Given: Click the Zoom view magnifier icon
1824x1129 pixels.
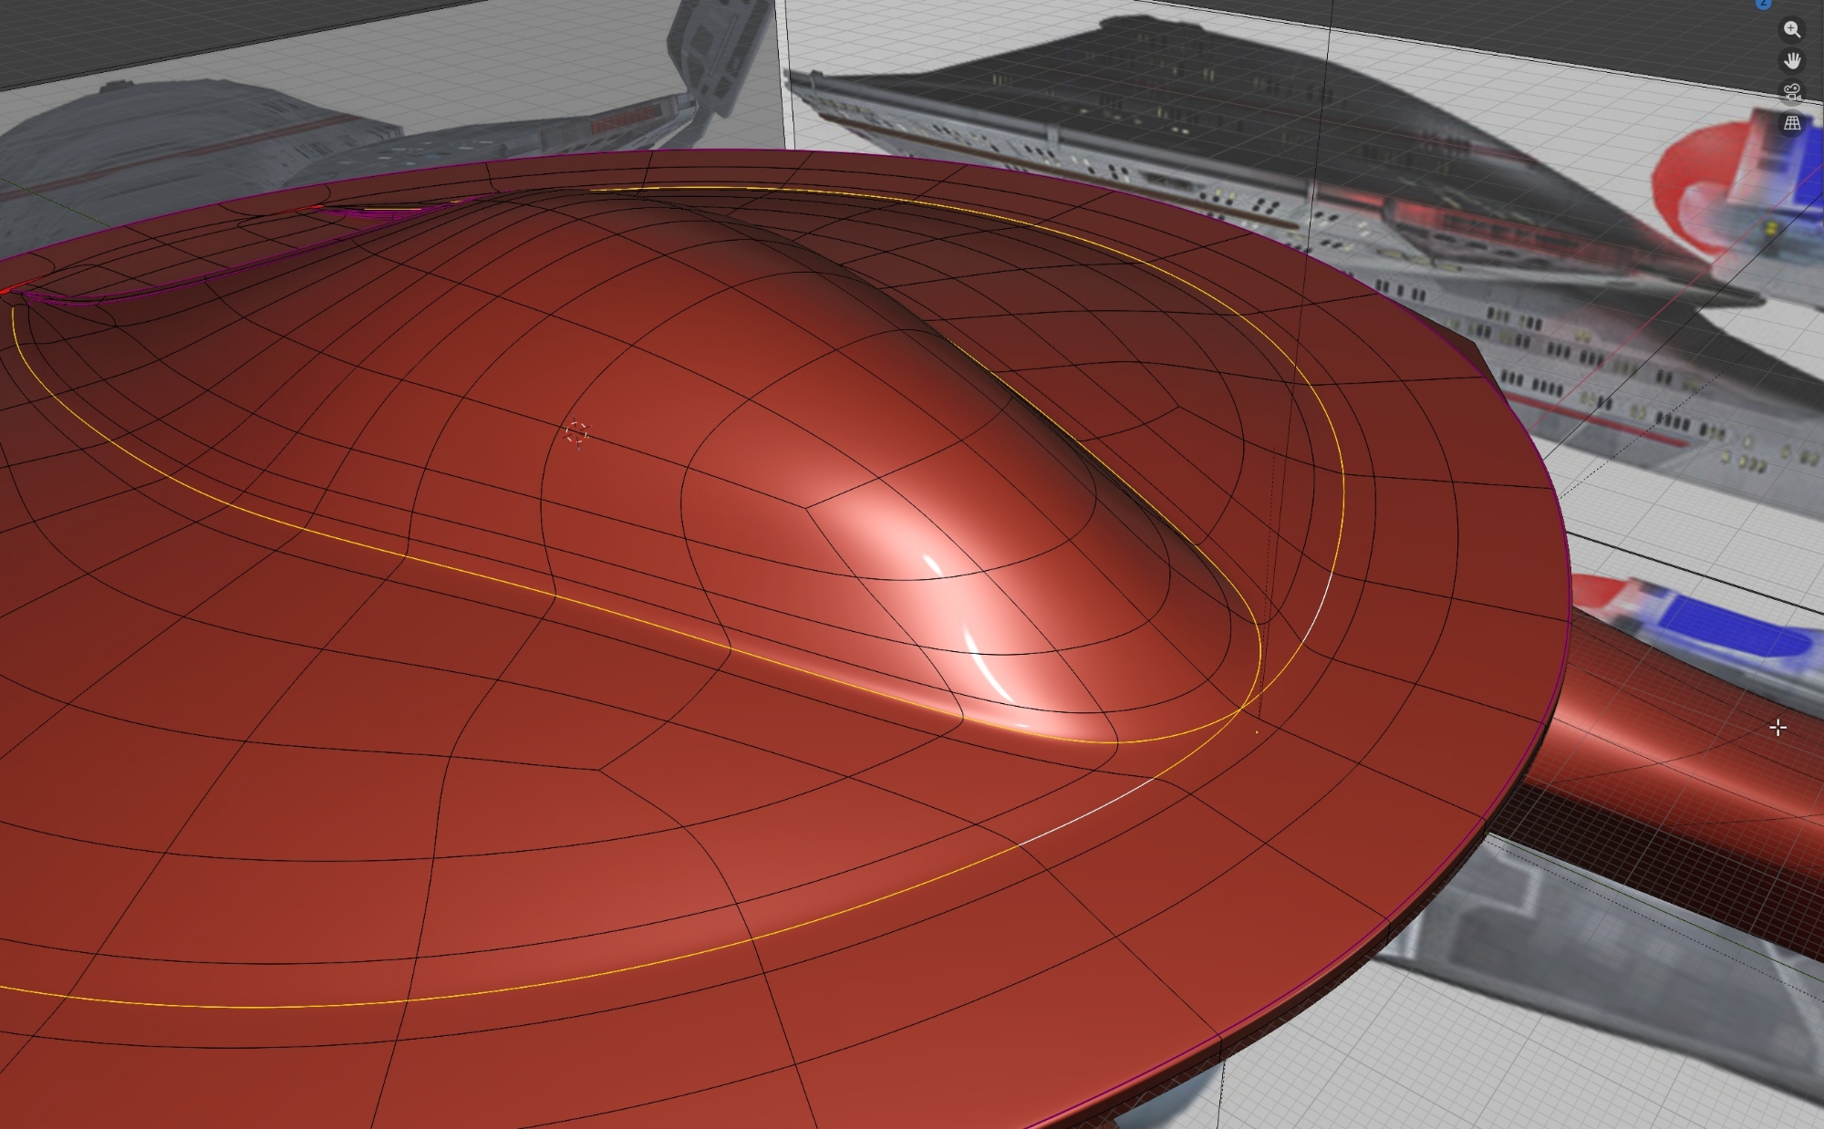Looking at the screenshot, I should coord(1792,30).
